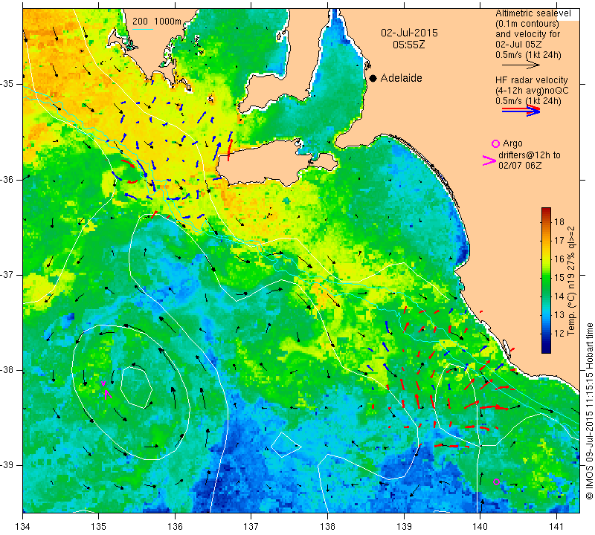The width and height of the screenshot is (595, 535).
Task: Click the date text 02-Jul-2015
Action: click(x=410, y=33)
